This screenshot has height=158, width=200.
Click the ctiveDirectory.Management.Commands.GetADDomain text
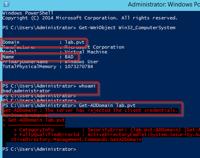pyautogui.click(x=76, y=139)
